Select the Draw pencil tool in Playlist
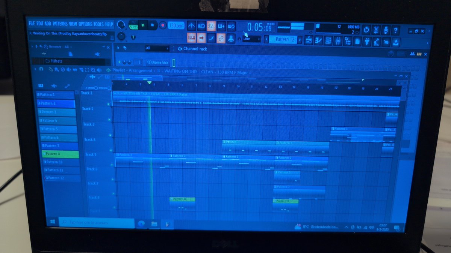The width and height of the screenshot is (451, 253). click(51, 70)
